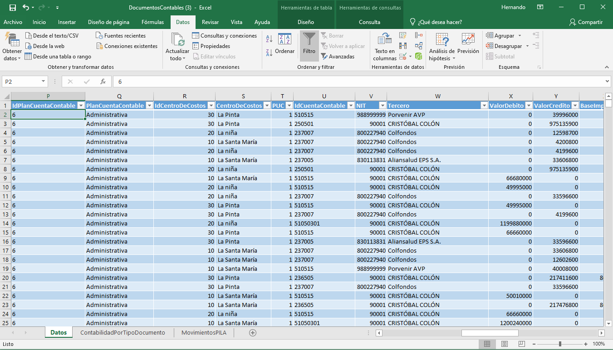613x350 pixels.
Task: Switch to ContabilidadPorTipoDocumento sheet
Action: click(123, 332)
